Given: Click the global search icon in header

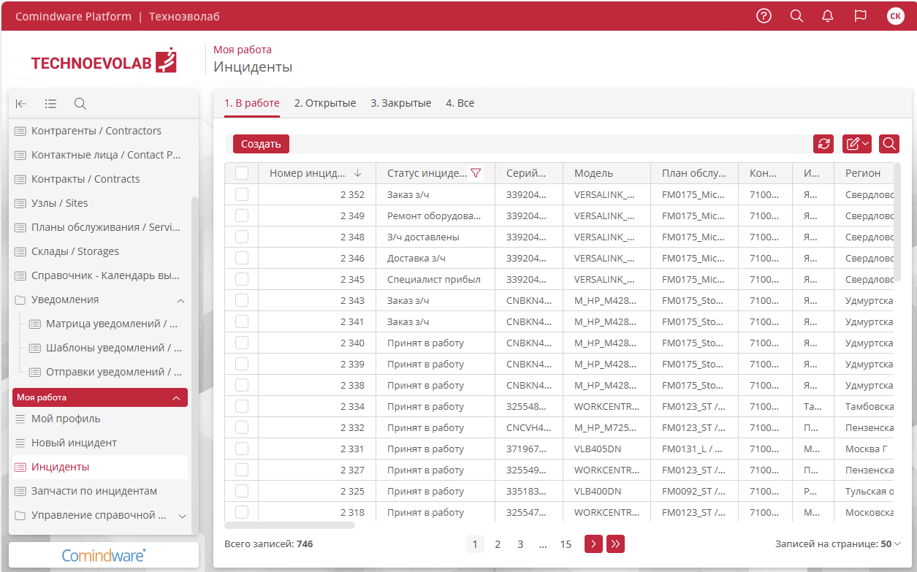Looking at the screenshot, I should pyautogui.click(x=796, y=16).
